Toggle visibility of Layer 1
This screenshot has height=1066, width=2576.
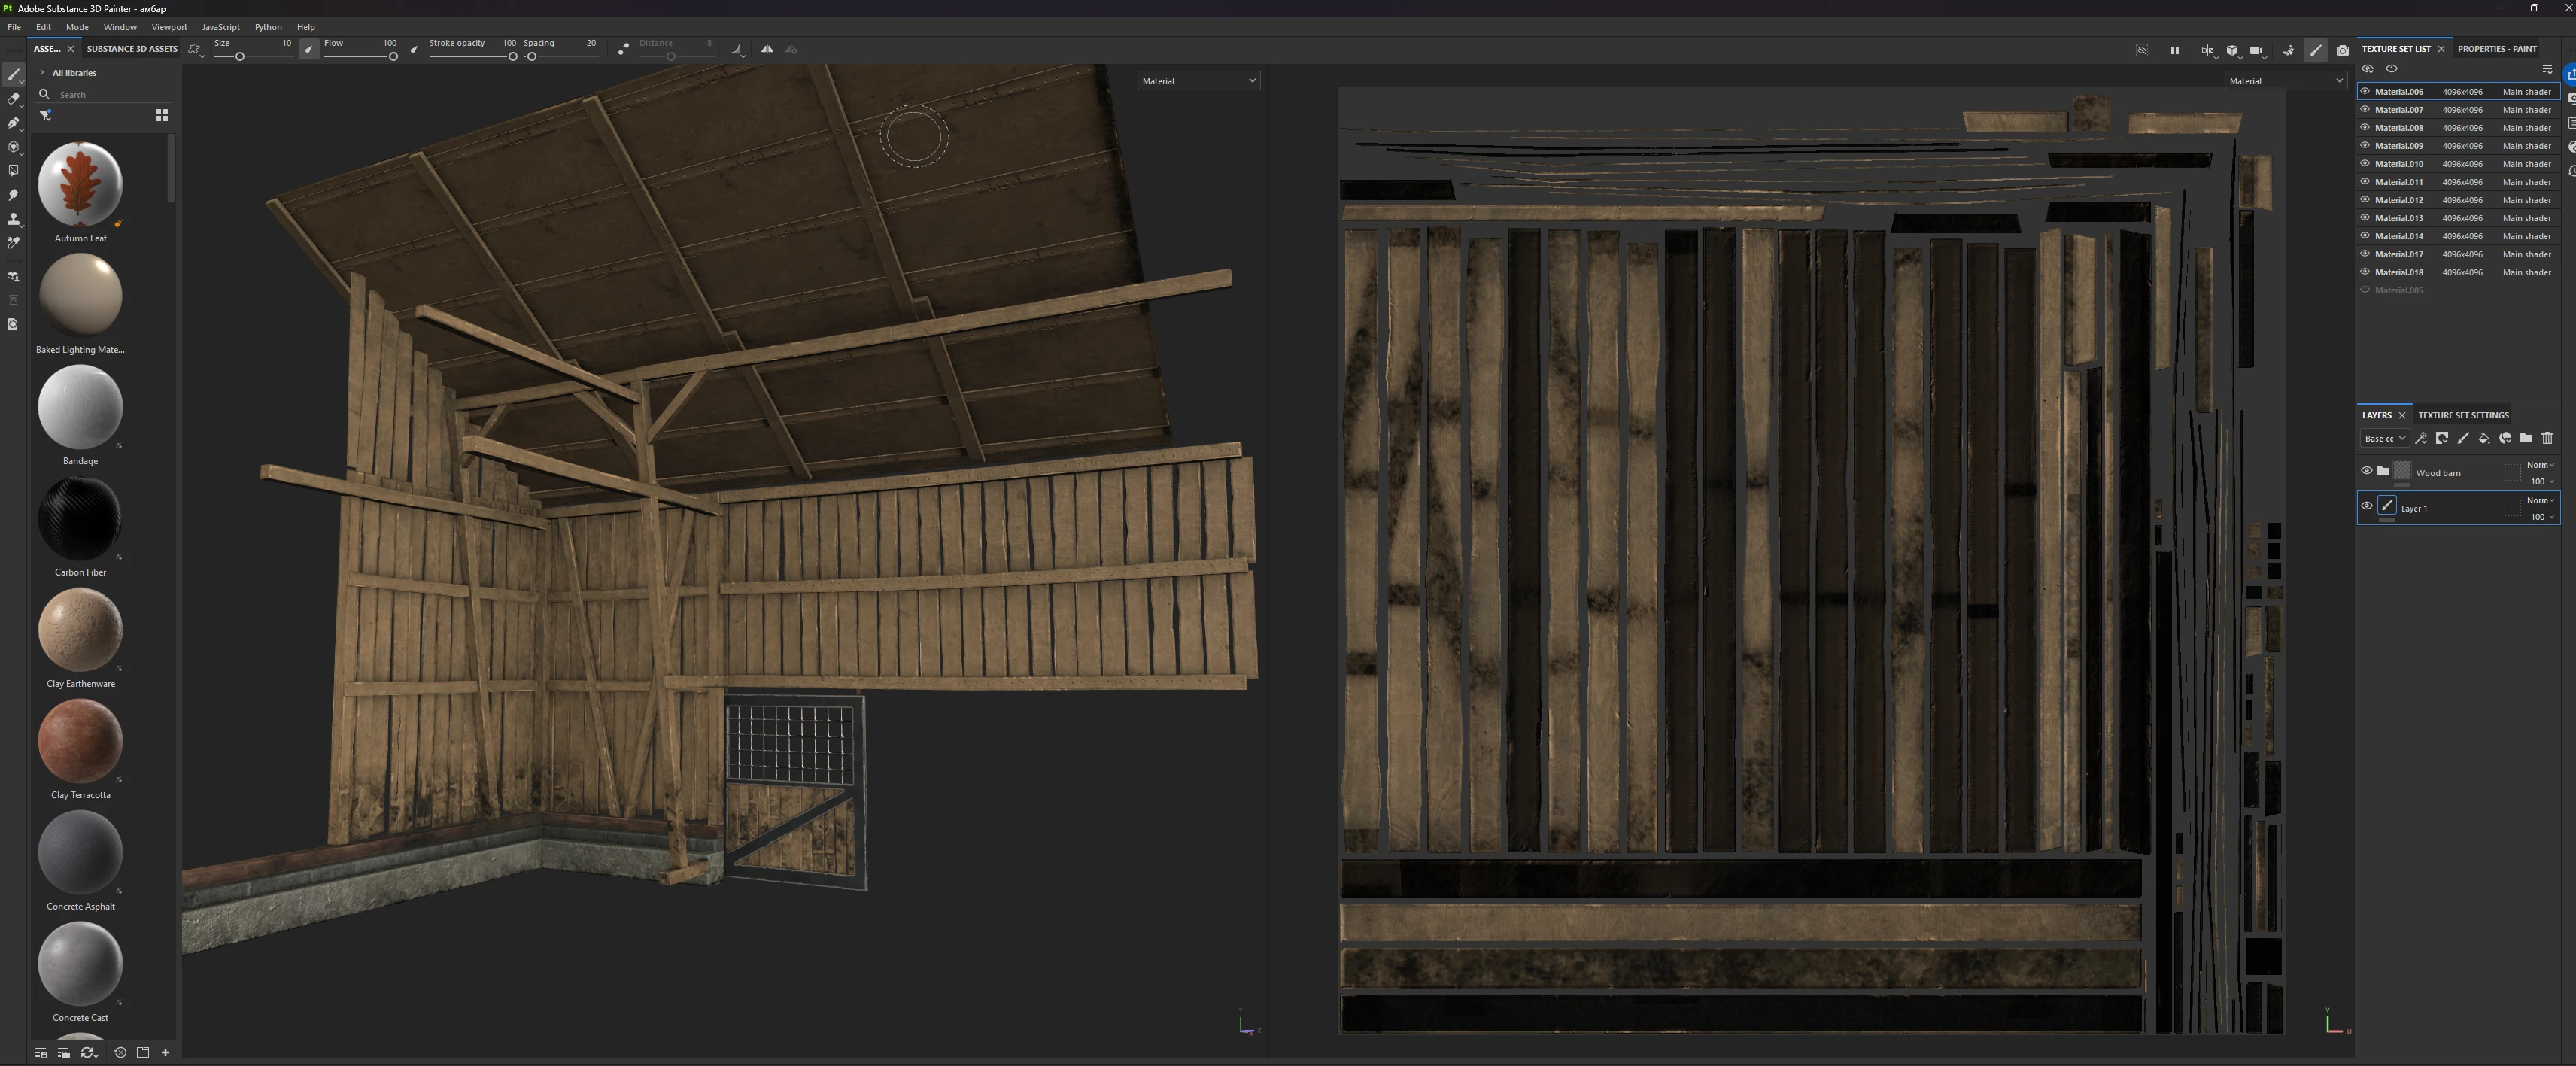[2366, 506]
